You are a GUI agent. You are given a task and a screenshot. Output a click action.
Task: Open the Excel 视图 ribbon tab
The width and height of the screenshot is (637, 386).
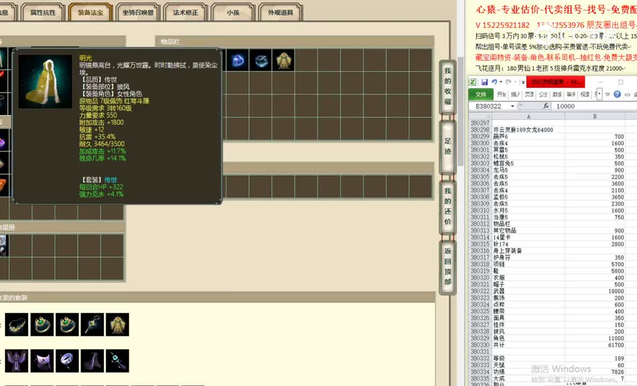(584, 94)
